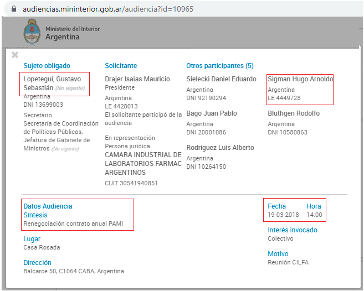Click LE 4428013 document number
The image size is (364, 291).
[x=121, y=106]
